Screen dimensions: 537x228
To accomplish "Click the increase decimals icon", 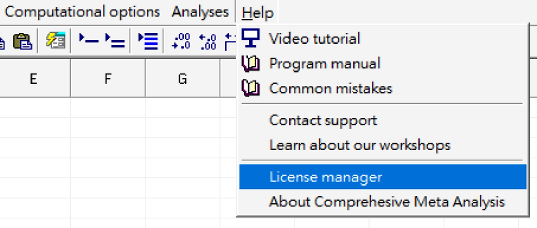I will pyautogui.click(x=208, y=41).
